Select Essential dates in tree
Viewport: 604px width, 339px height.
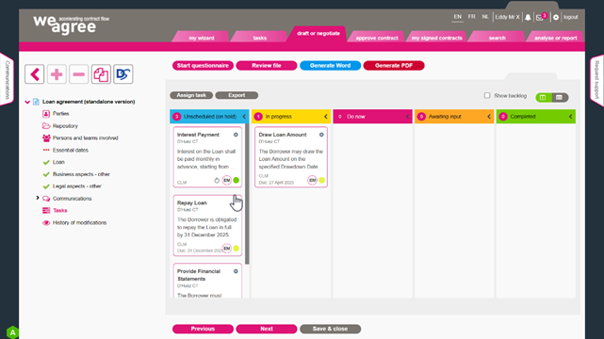click(71, 150)
